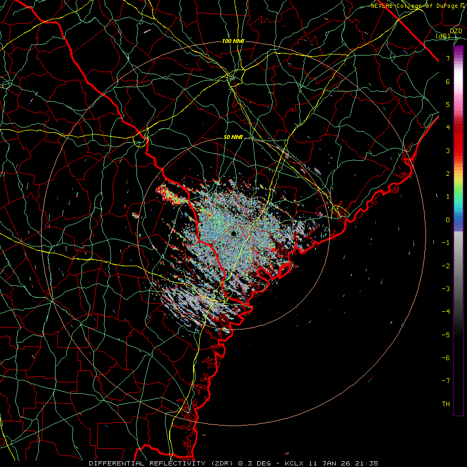The width and height of the screenshot is (467, 467).
Task: Click the '50 NMI' range ring label
Action: [233, 138]
